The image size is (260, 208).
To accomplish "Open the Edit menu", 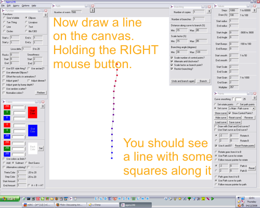I will pyautogui.click(x=9, y=6).
